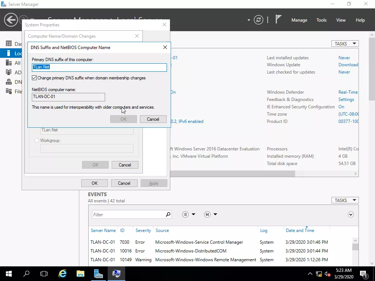Open the Help menu
Viewport: 375px width, 281px height.
pyautogui.click(x=360, y=20)
